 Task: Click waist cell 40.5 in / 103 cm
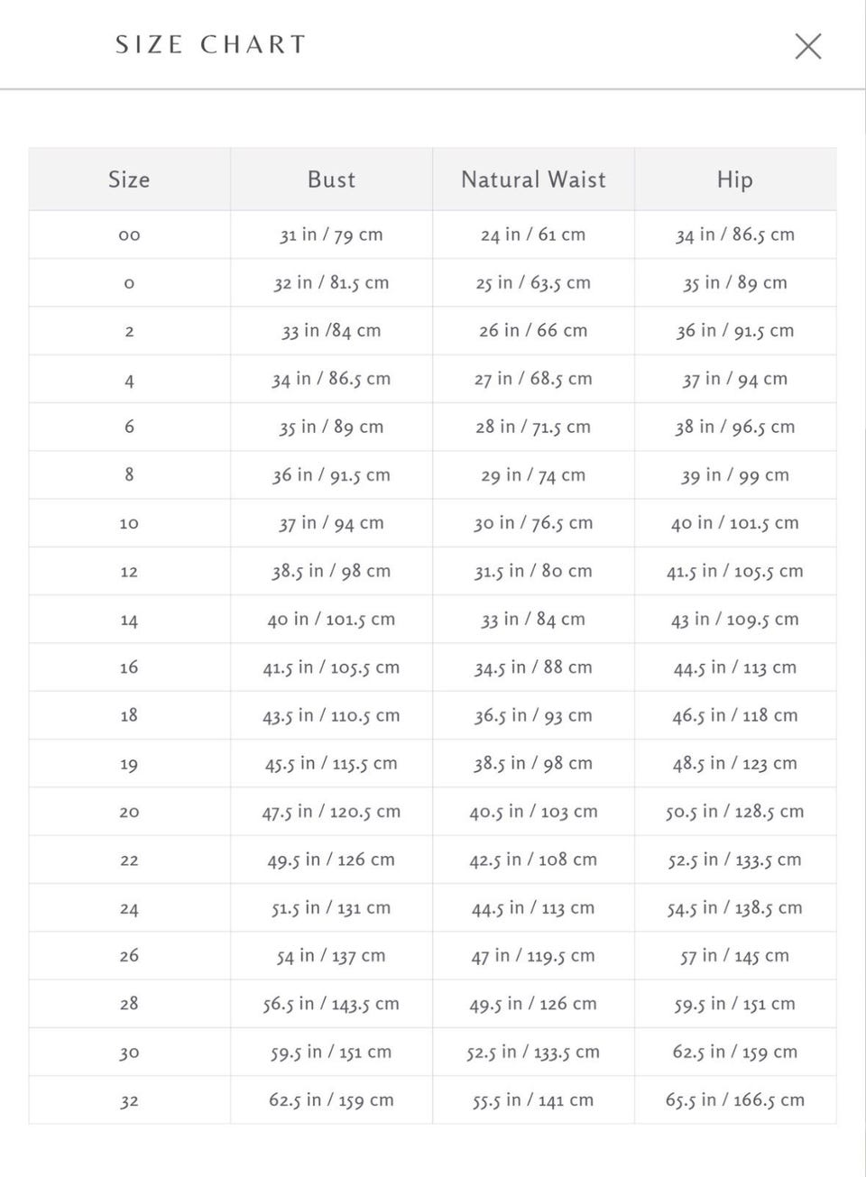coord(533,812)
